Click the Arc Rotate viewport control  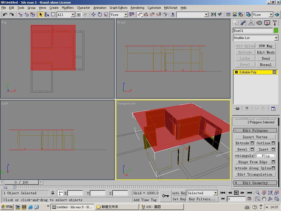tap(270, 199)
